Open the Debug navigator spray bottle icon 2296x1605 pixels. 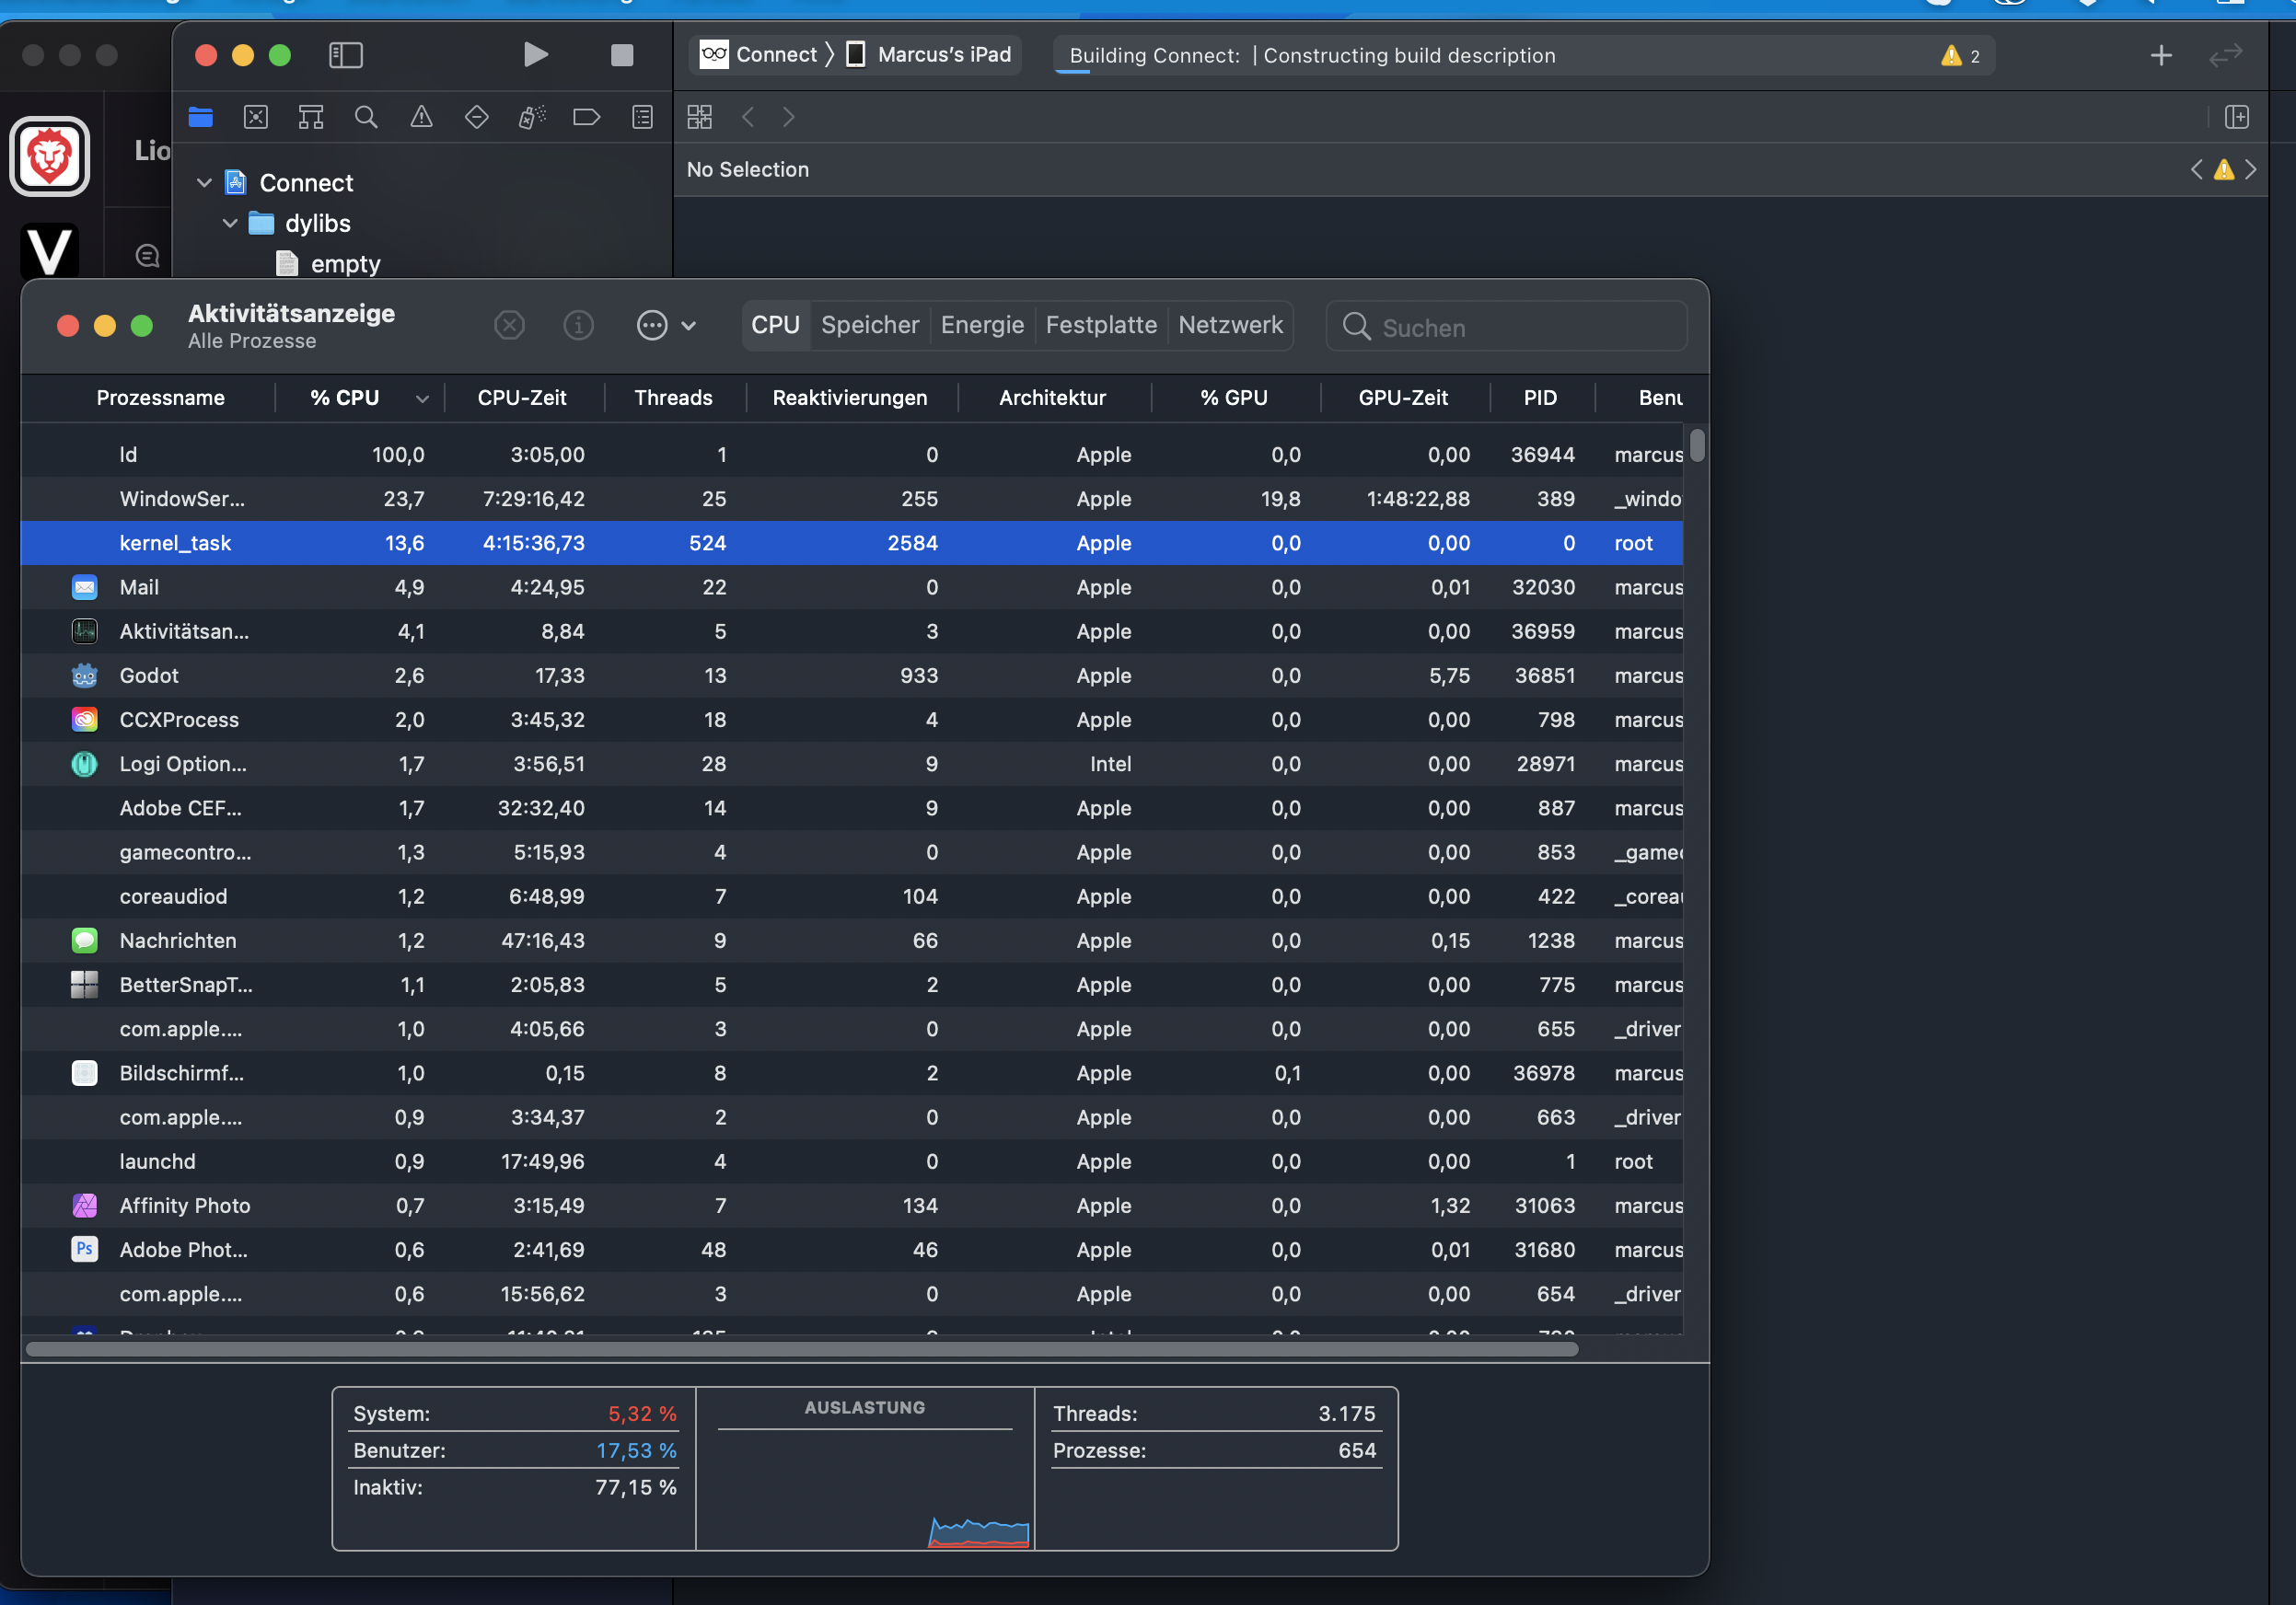[531, 117]
